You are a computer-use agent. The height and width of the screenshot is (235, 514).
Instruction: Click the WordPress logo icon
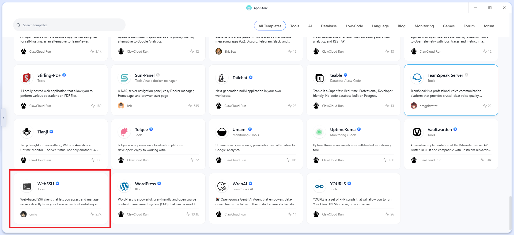124,186
